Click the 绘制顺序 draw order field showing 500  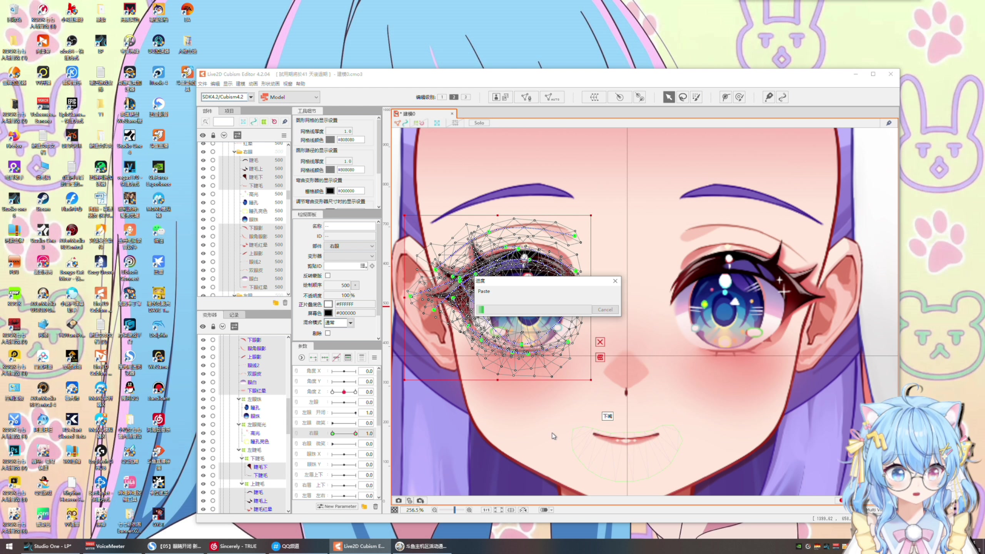point(337,285)
